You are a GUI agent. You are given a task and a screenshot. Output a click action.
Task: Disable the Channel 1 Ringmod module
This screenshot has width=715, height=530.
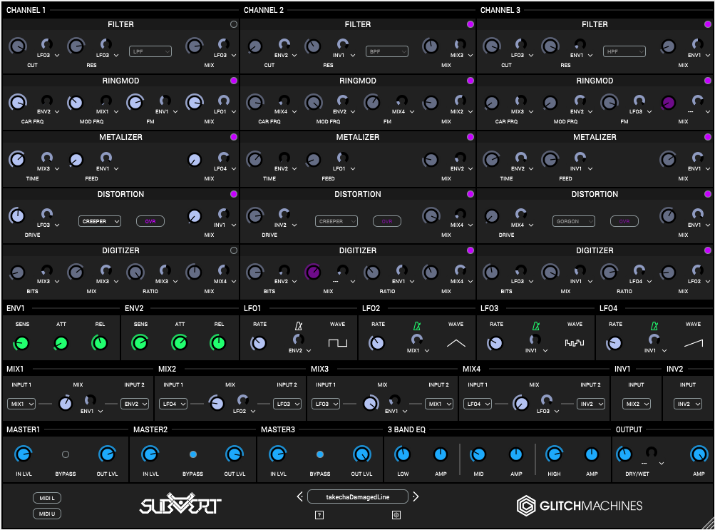234,81
